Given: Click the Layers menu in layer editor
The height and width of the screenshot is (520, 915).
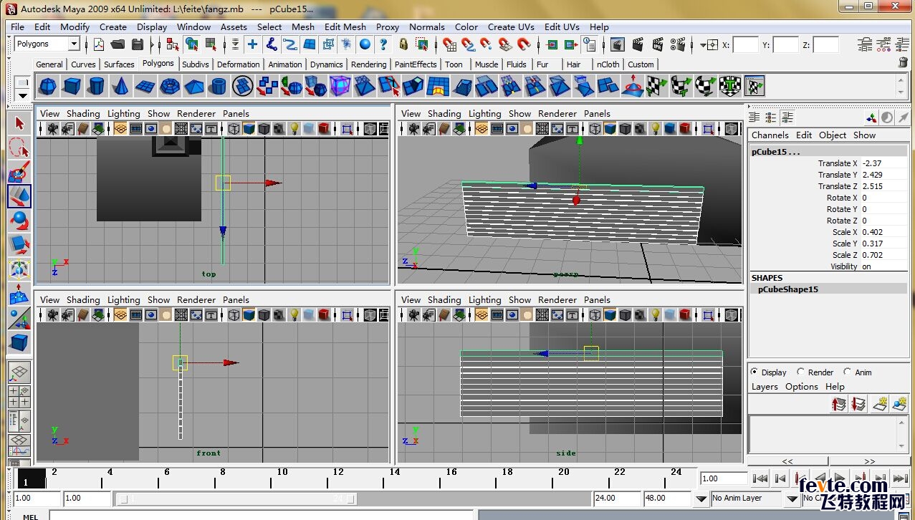Looking at the screenshot, I should [x=765, y=387].
